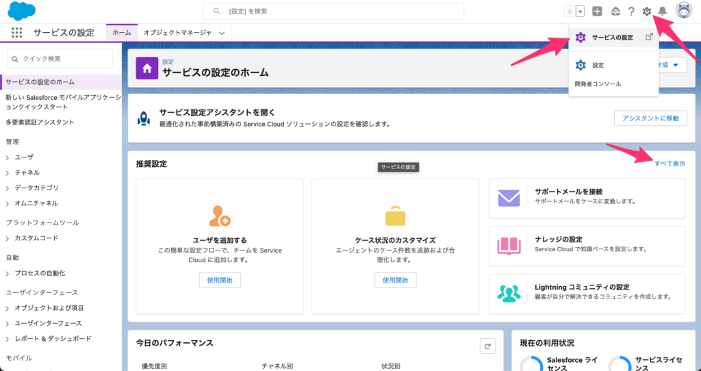701x371 pixels.
Task: Click the rocket icon of service assistant
Action: [144, 118]
